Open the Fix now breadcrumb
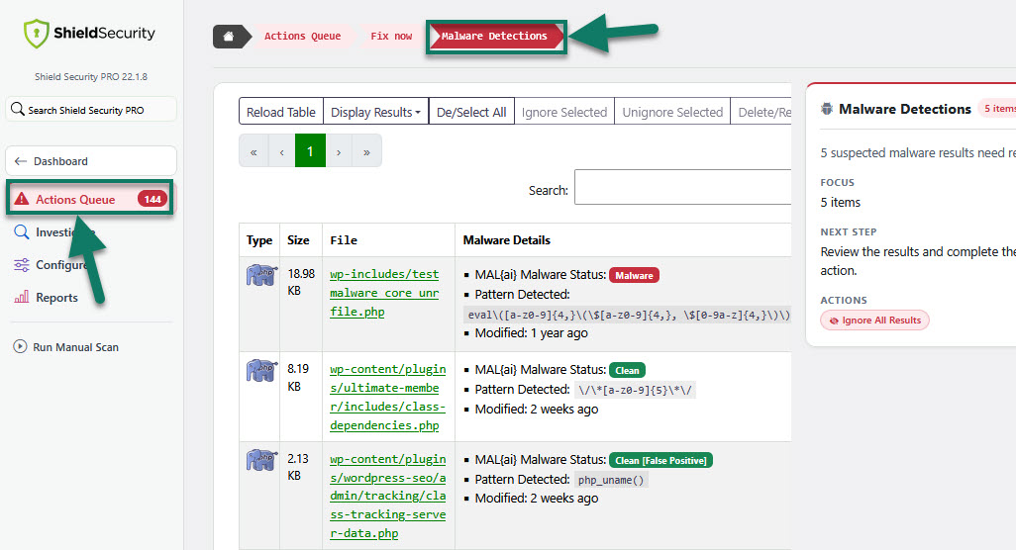1016x550 pixels. 391,37
